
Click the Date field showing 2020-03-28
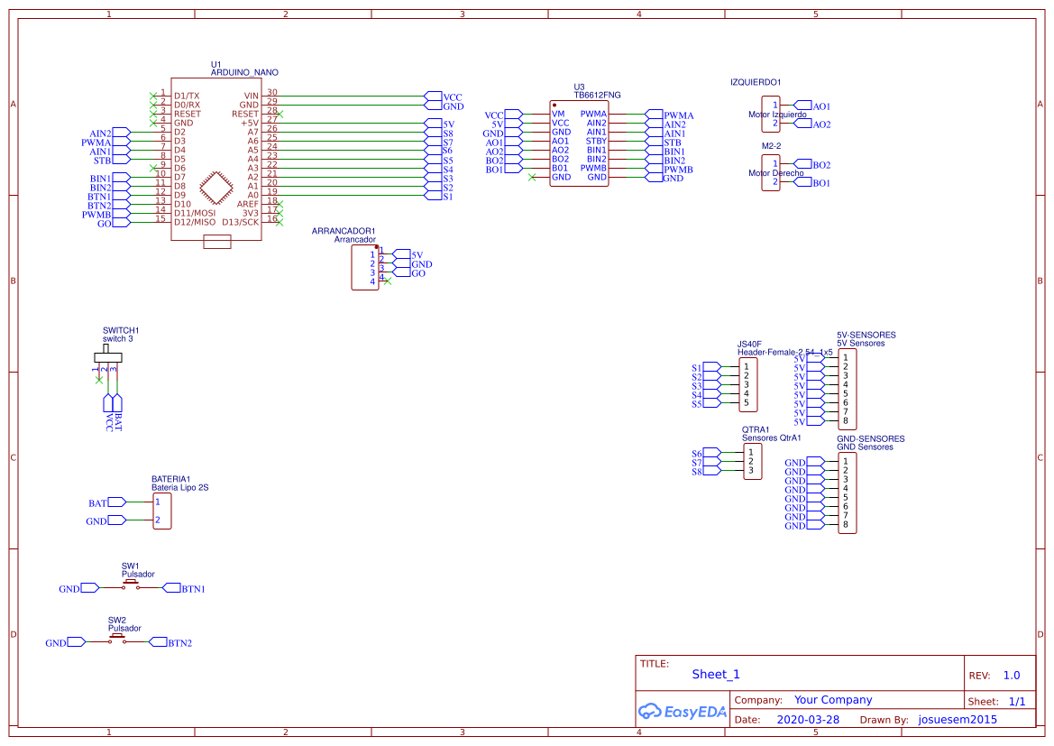(809, 719)
